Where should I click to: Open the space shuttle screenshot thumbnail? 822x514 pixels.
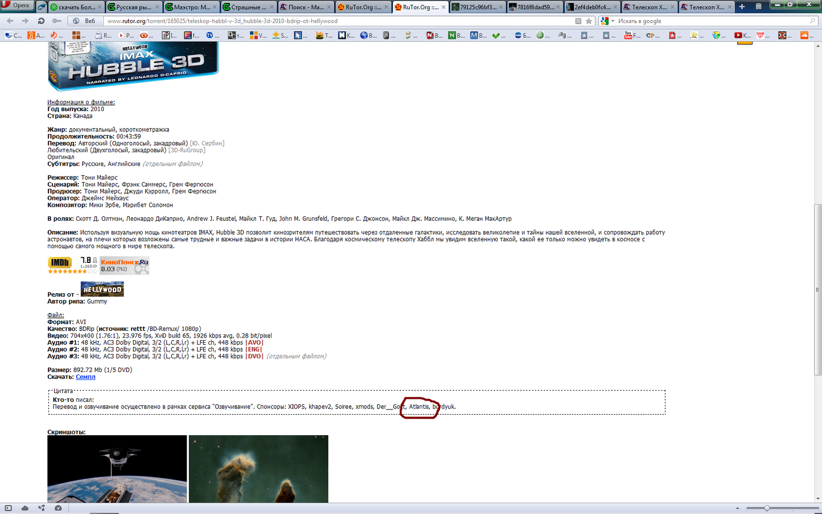[117, 469]
